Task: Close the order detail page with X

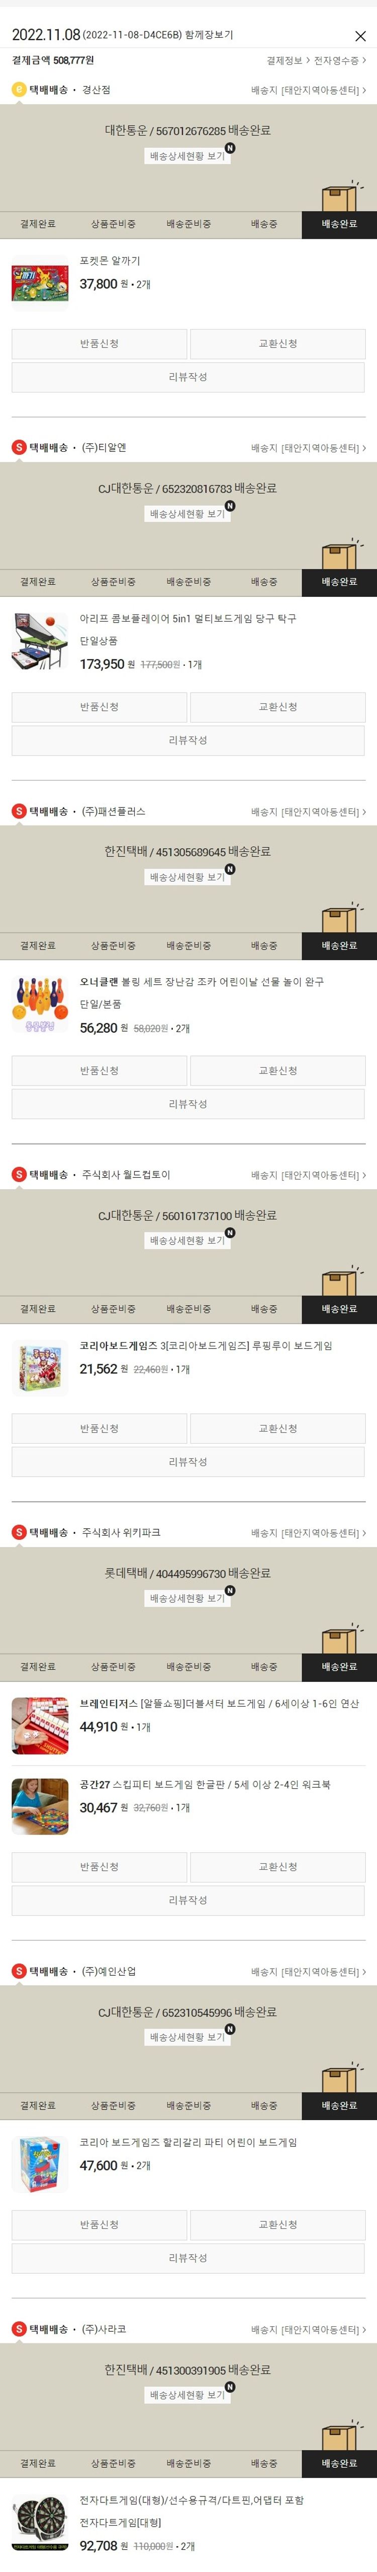Action: pos(360,36)
